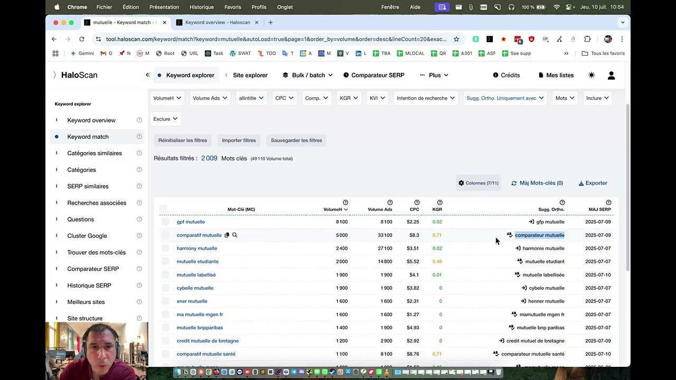This screenshot has width=676, height=380.
Task: Open help icon next to Questions
Action: point(139,219)
